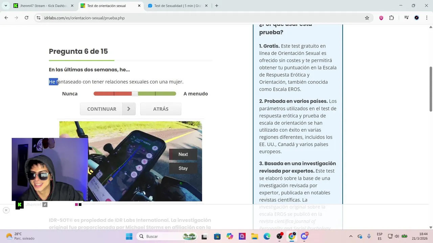The width and height of the screenshot is (433, 243).
Task: Open the Windows Start menu
Action: pos(129,236)
